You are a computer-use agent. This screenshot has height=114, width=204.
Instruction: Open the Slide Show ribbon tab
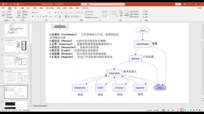(50, 8)
